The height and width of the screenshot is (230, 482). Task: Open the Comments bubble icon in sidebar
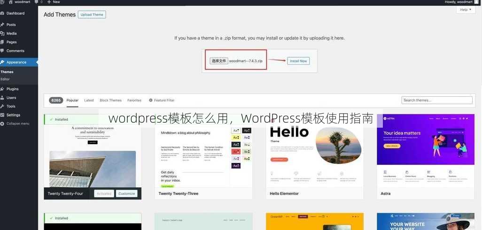point(2,51)
